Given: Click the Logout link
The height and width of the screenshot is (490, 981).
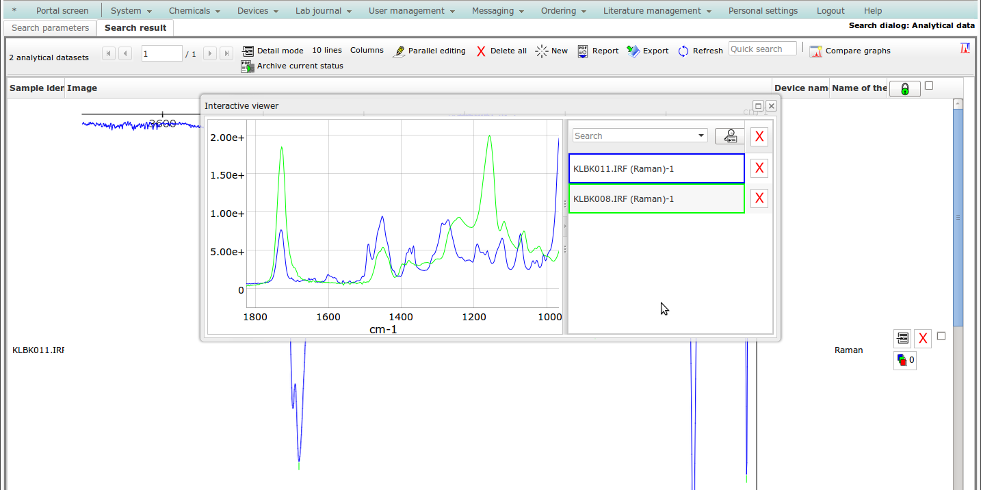Looking at the screenshot, I should [830, 11].
